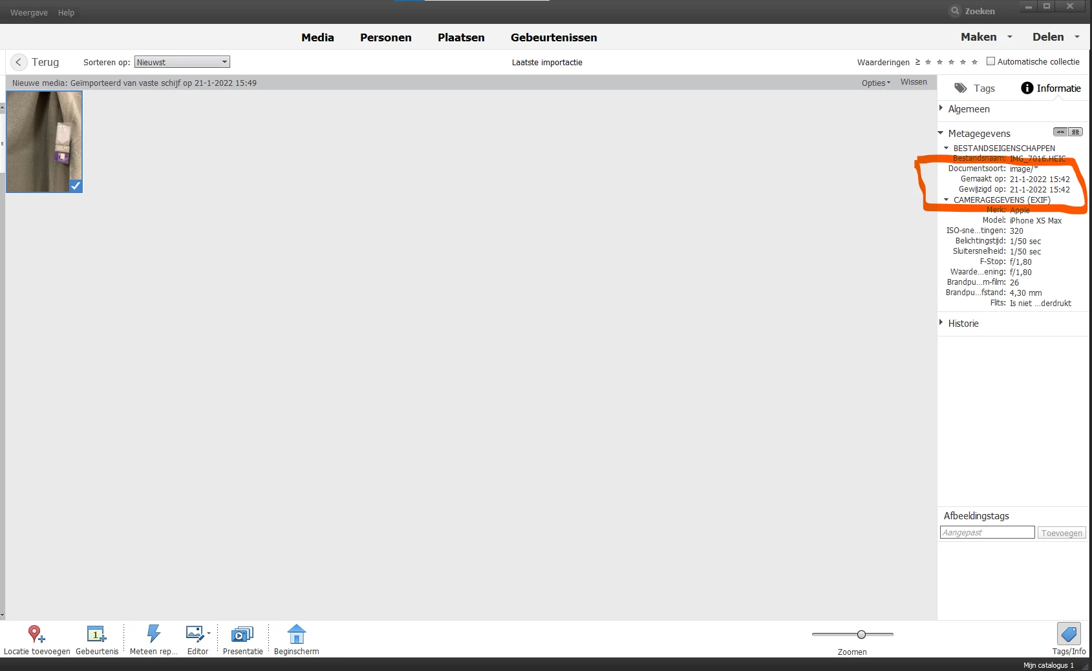Collapse BESTANDSEIGENSCHAPPEN group

(x=947, y=148)
